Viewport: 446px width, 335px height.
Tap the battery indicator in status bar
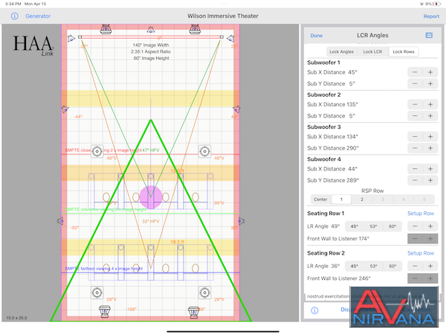[436, 4]
